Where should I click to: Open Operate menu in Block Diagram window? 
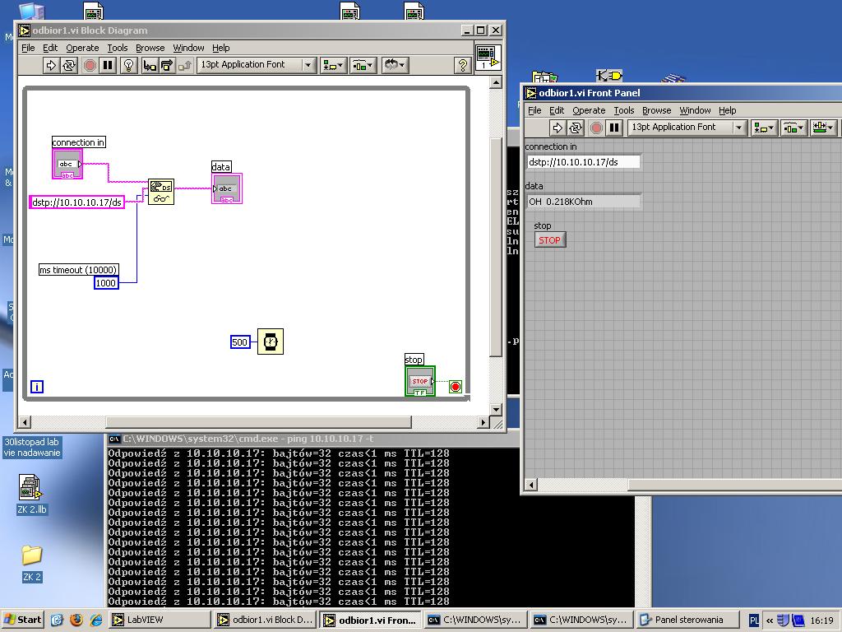[82, 48]
